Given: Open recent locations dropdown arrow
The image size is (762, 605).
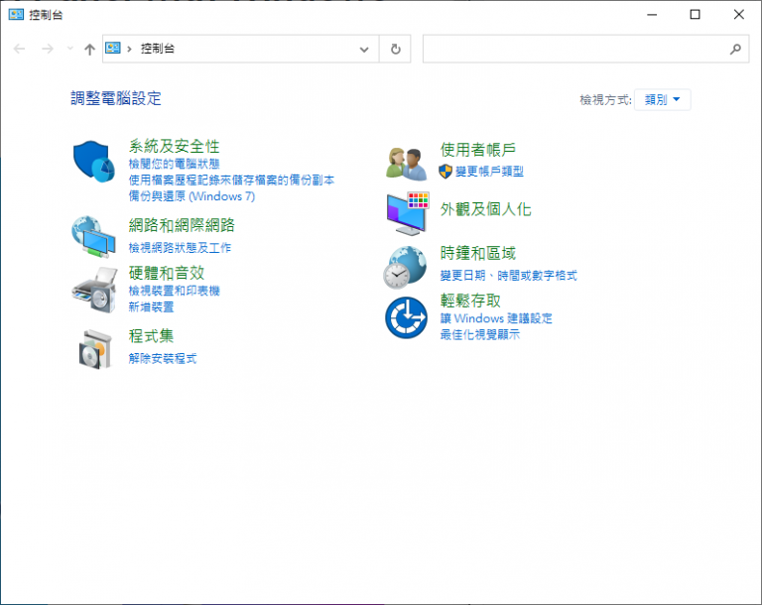Looking at the screenshot, I should point(70,49).
